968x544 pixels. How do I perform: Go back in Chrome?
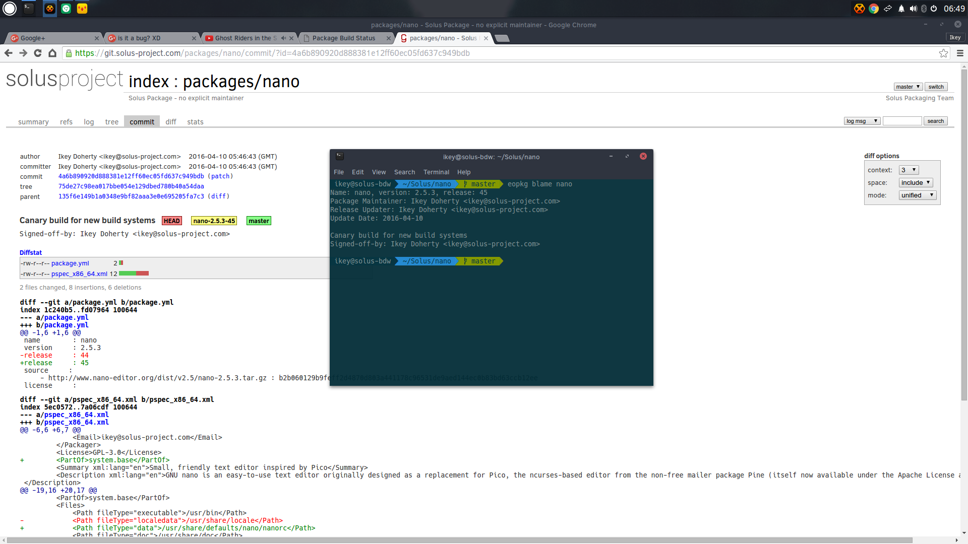pyautogui.click(x=9, y=53)
